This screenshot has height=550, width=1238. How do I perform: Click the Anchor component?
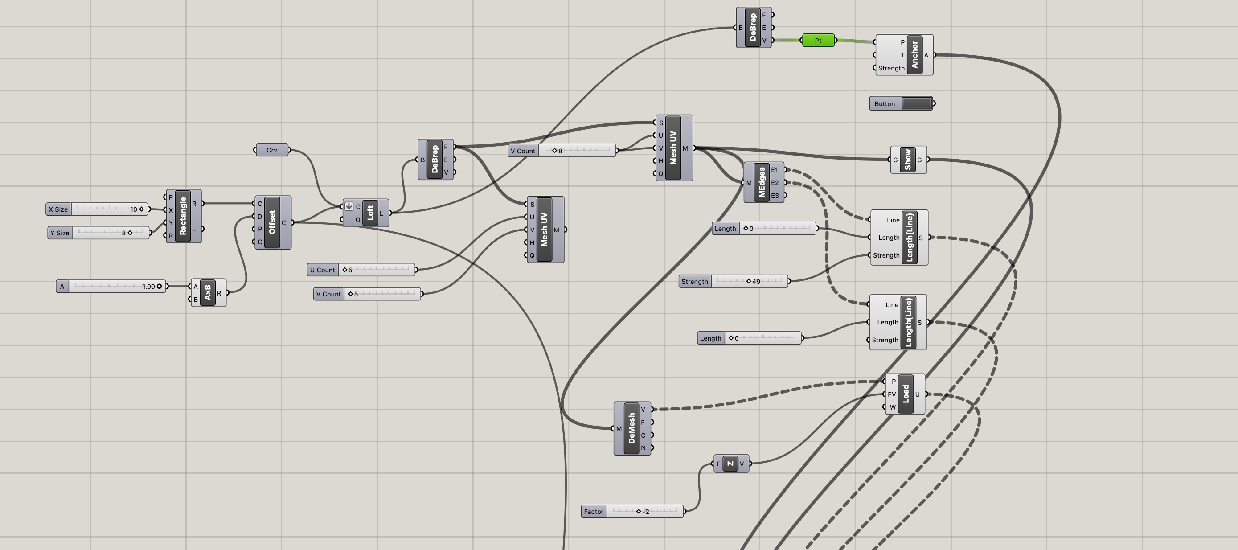[914, 54]
